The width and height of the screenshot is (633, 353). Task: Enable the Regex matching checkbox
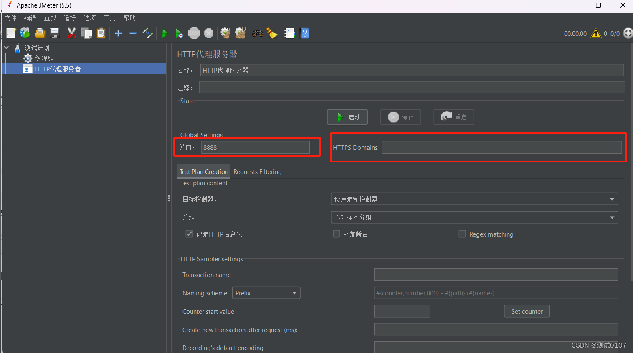point(462,234)
